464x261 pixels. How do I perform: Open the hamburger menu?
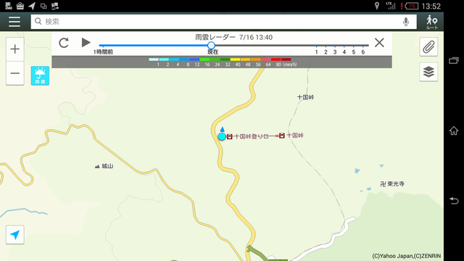click(14, 22)
